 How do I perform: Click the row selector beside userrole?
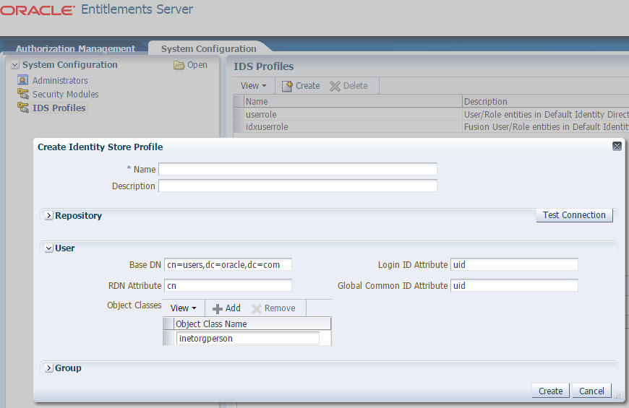tap(239, 114)
